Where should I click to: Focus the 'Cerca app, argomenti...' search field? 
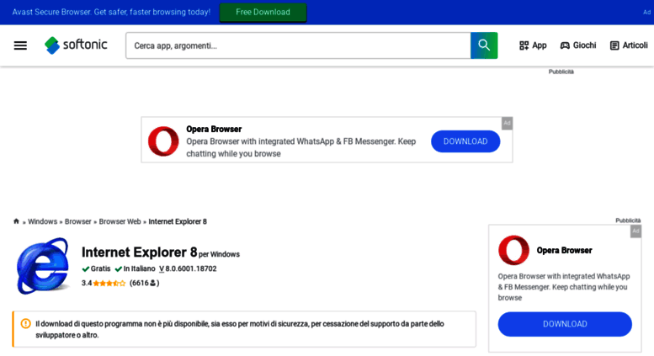point(298,45)
